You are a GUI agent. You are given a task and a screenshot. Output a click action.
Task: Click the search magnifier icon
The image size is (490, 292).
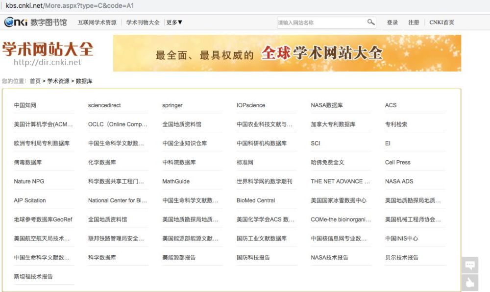[x=370, y=22]
